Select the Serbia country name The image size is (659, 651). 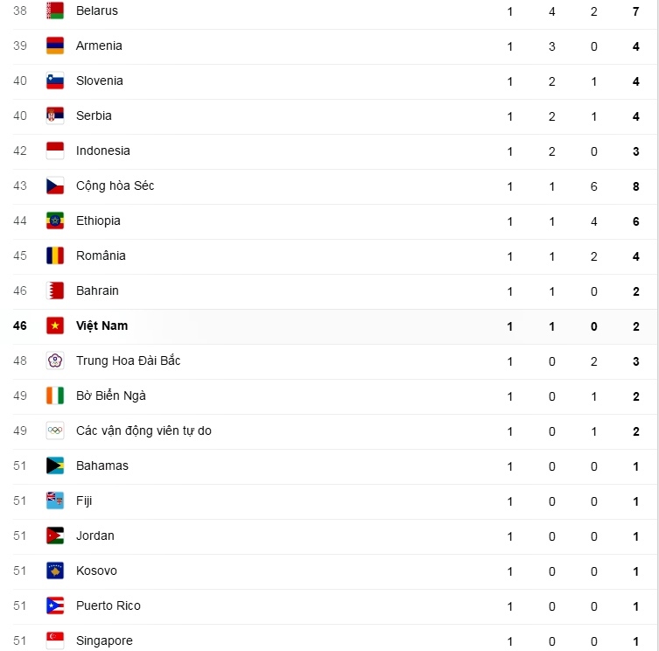tap(94, 115)
